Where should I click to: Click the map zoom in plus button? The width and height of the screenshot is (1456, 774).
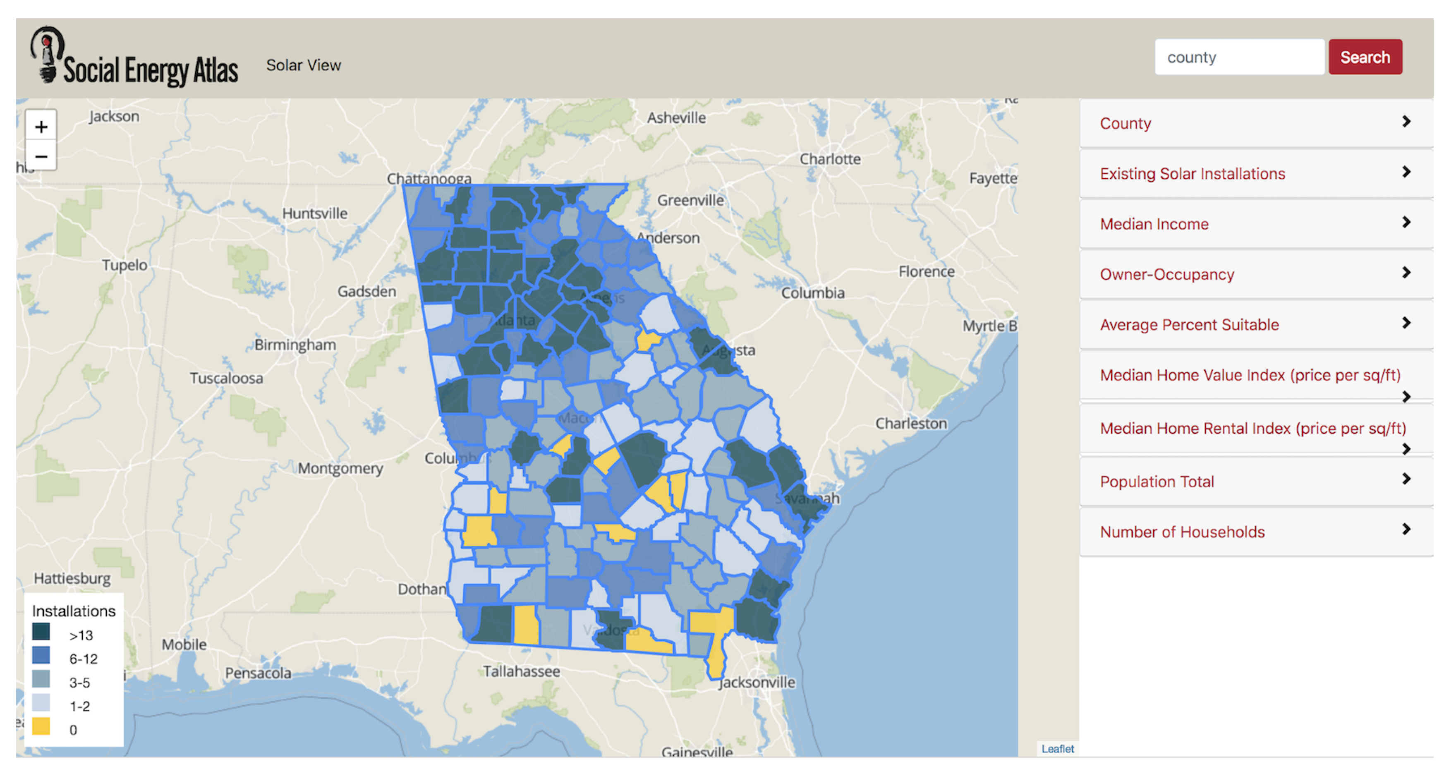click(41, 127)
